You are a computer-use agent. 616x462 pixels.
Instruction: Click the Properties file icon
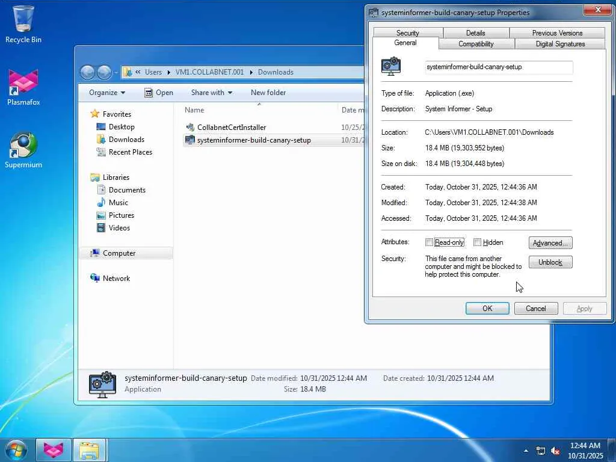click(x=391, y=66)
